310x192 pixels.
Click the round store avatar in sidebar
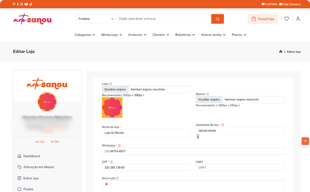tap(47, 102)
